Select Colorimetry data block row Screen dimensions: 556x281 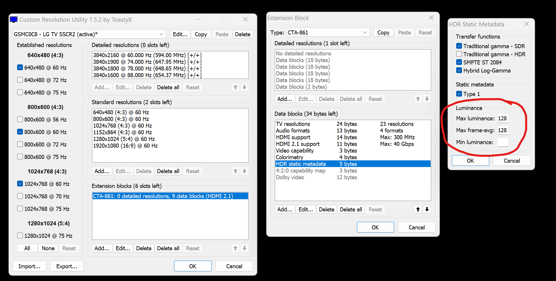click(353, 157)
